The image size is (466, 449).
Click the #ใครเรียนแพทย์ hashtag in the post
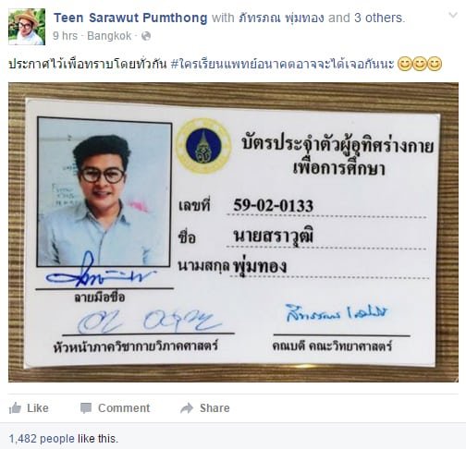tap(282, 64)
